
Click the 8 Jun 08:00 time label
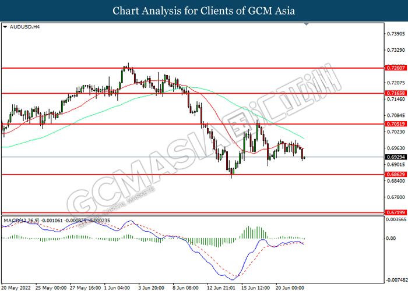coord(186,288)
